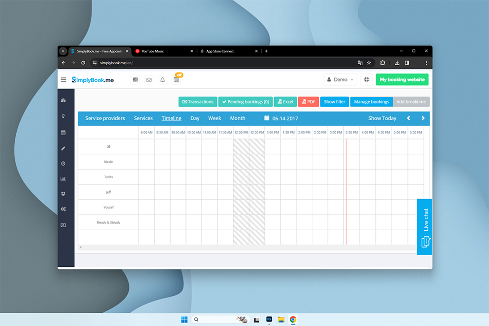
Task: Click the horizontal scrollbar left arrow
Action: click(81, 247)
